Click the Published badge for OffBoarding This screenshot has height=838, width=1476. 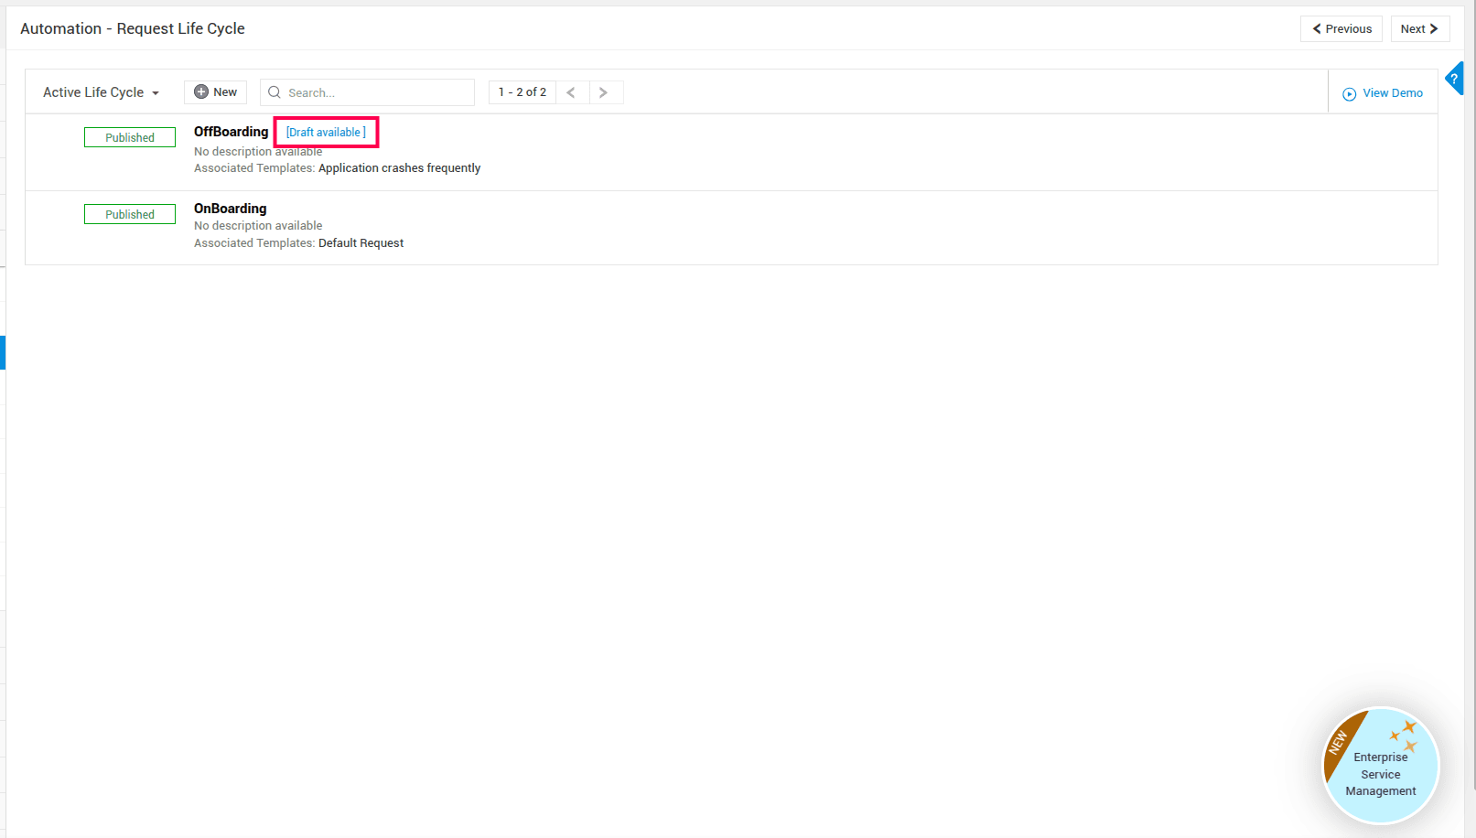tap(130, 137)
